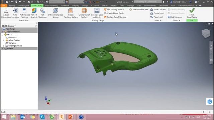This screenshot has height=120, width=214.
Task: Switch to the Factory tab
Action: [12, 6]
